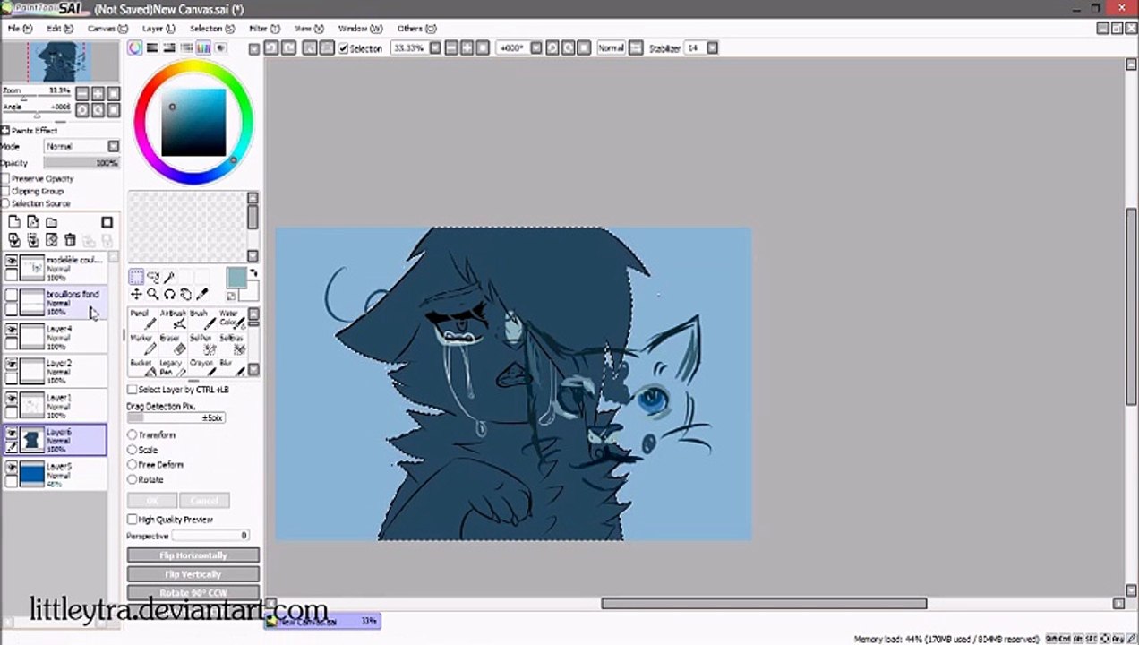The image size is (1139, 645).
Task: Show the color wheel panel icon
Action: coord(135,48)
